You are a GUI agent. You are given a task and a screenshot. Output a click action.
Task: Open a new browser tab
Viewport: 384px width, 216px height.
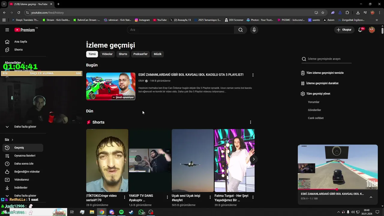click(x=58, y=4)
